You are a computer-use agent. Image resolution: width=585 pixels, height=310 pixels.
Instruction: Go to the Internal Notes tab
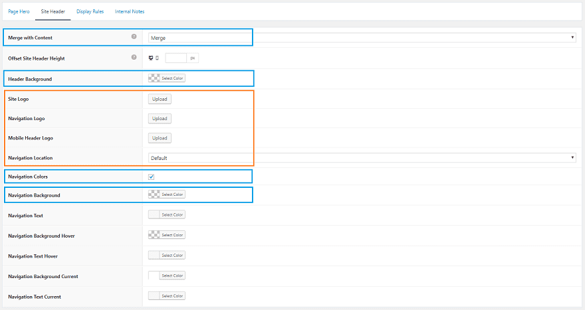pos(129,12)
